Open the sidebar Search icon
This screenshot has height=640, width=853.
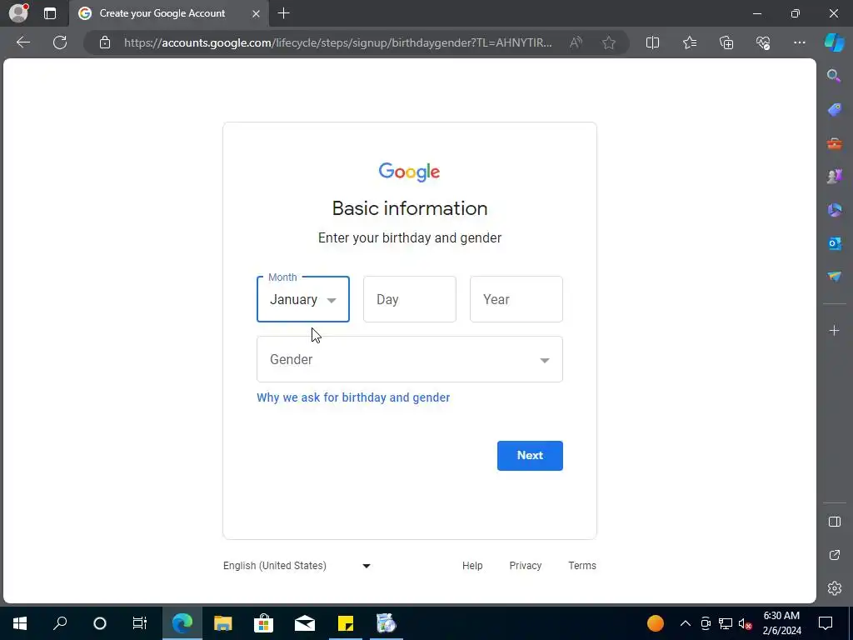(834, 76)
